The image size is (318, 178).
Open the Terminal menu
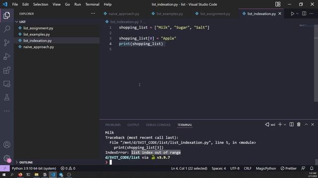pos(92,4)
